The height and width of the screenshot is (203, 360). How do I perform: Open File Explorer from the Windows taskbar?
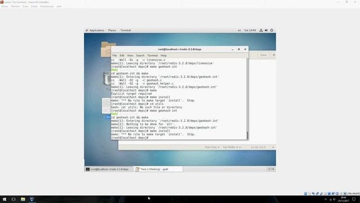[22, 199]
